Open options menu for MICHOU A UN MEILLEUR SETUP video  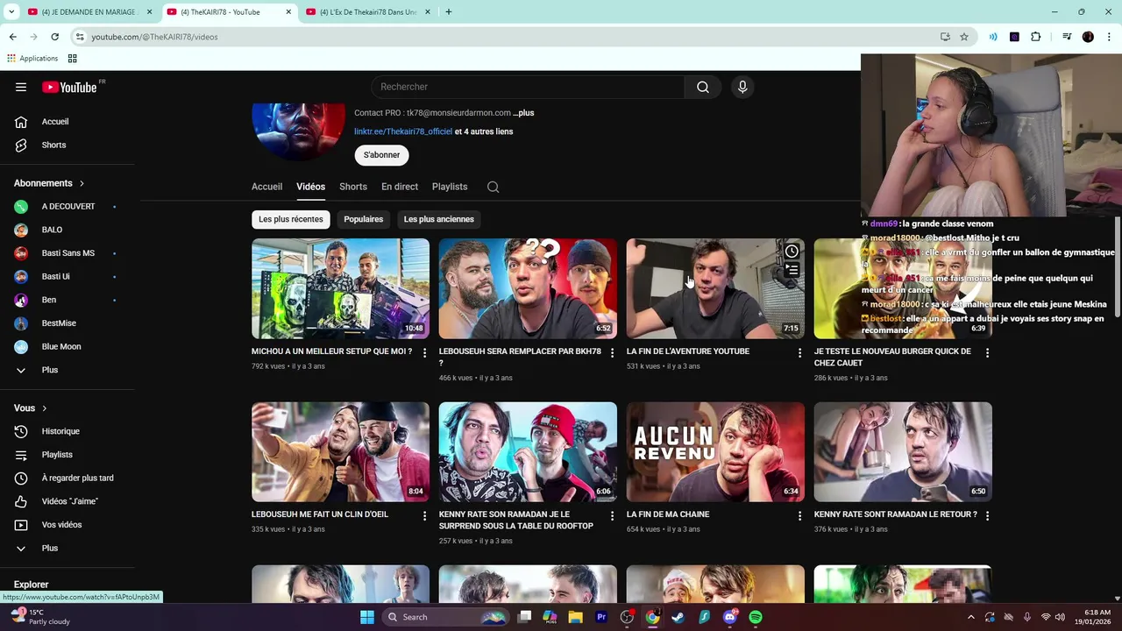425,352
